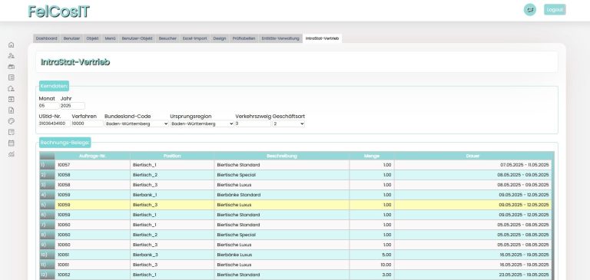Open the chart IntraStat sidebar icon
This screenshot has height=280, width=590.
pos(12,154)
